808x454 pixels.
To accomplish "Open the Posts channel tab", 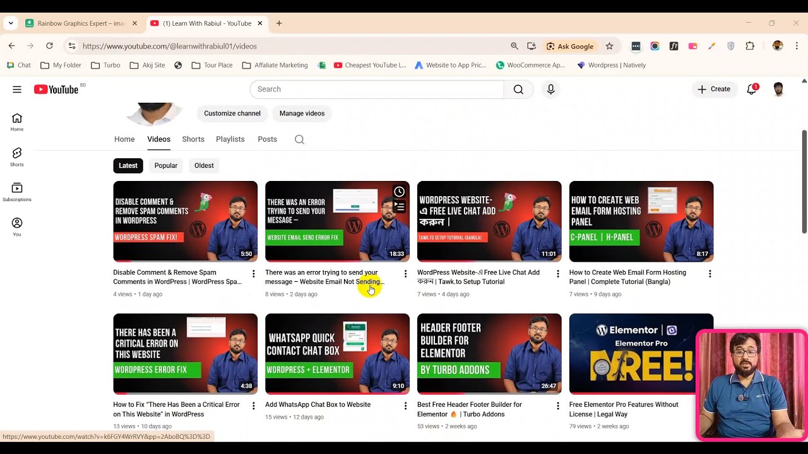I will click(x=267, y=139).
